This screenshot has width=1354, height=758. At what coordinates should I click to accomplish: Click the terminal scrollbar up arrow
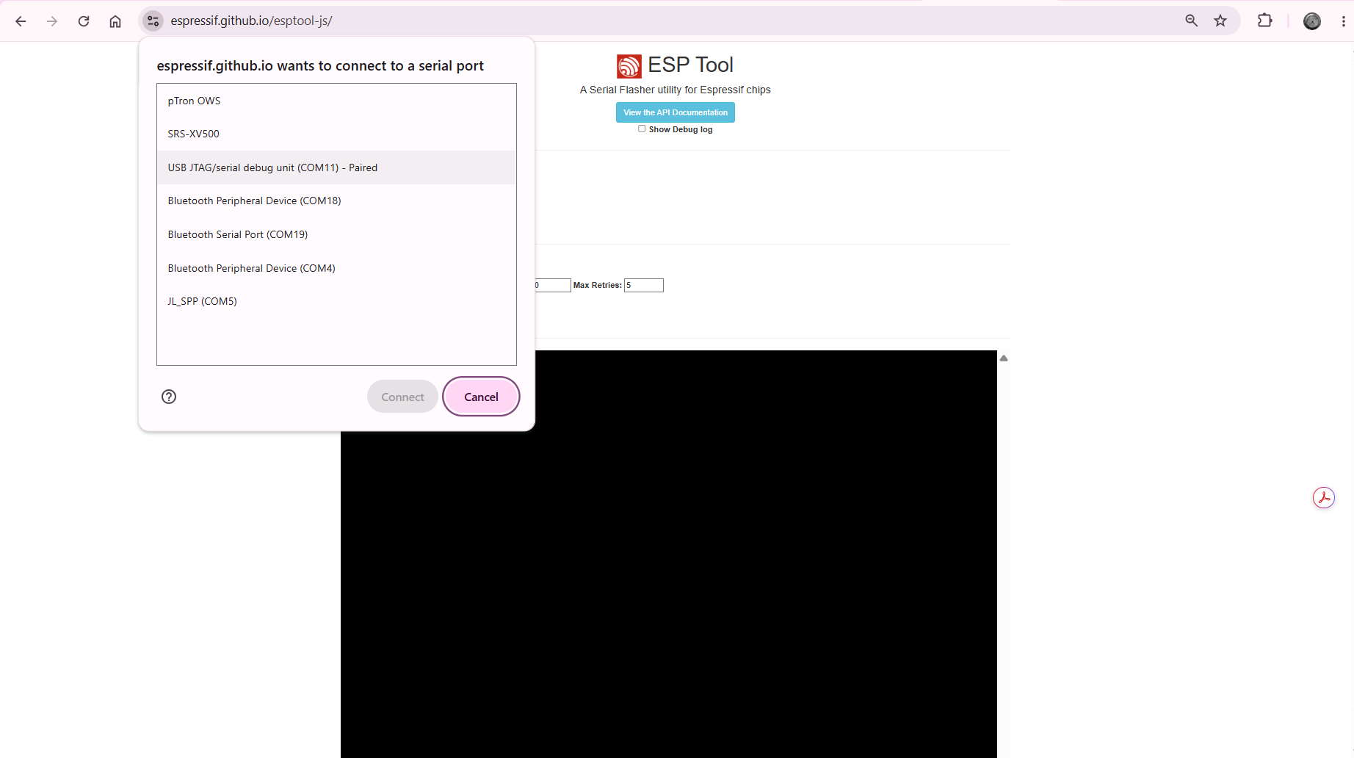pos(1004,358)
